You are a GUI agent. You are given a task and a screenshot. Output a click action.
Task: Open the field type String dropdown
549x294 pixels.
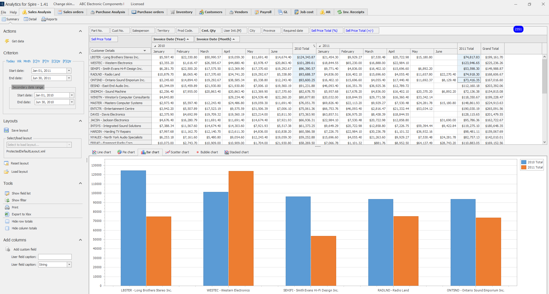(69, 265)
